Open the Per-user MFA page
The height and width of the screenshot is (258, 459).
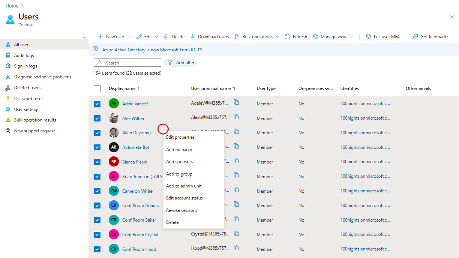382,36
